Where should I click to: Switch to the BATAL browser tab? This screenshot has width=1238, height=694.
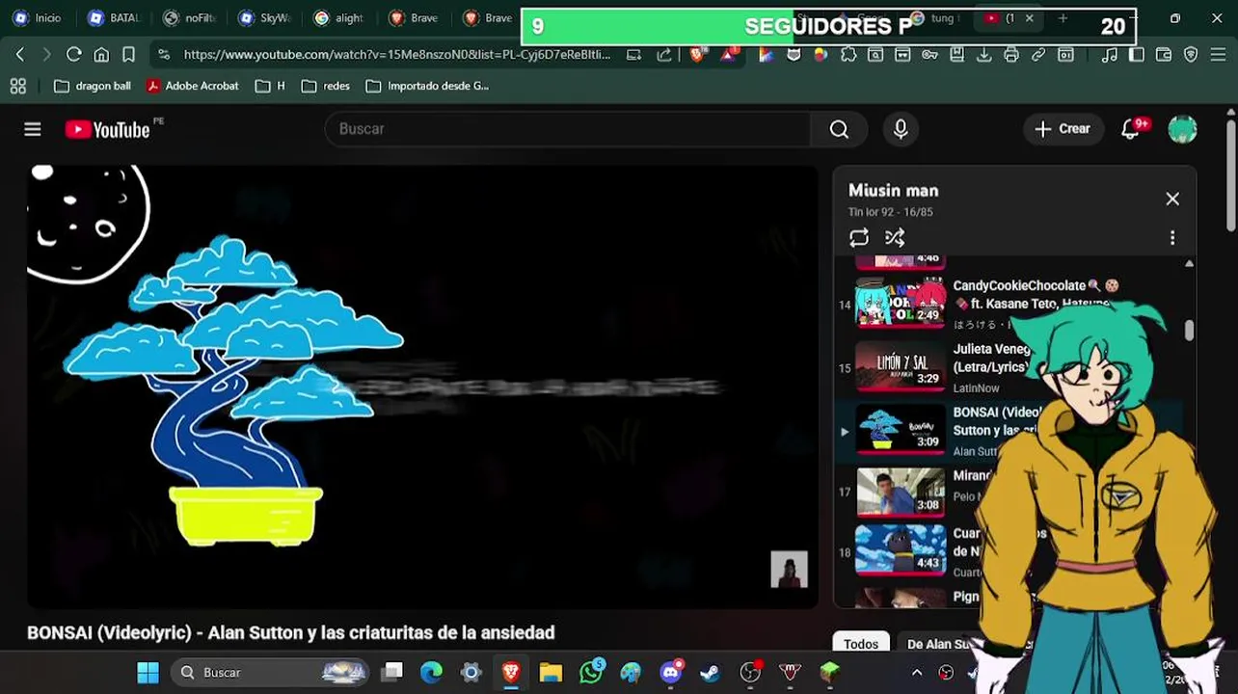click(114, 18)
